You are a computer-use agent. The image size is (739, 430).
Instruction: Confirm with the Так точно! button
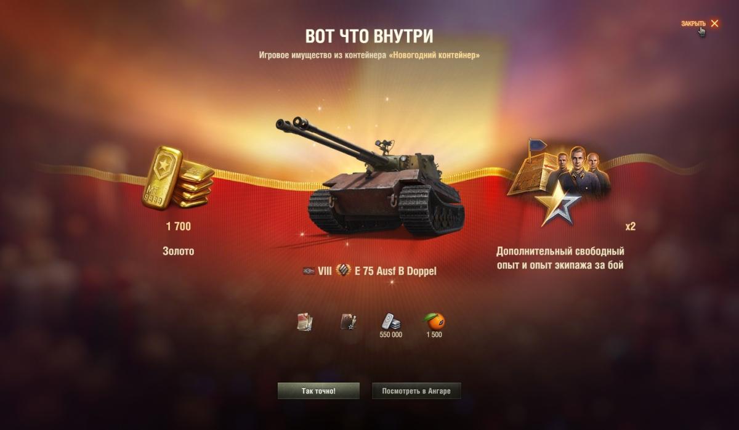tap(318, 391)
